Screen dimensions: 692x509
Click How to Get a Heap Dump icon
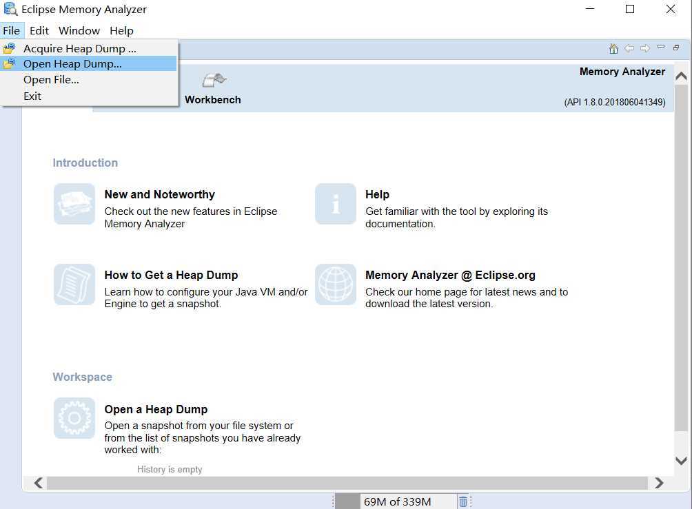[x=74, y=284]
